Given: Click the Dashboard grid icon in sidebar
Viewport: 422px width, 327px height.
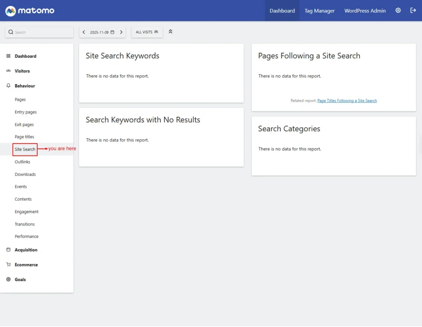Looking at the screenshot, I should click(9, 56).
